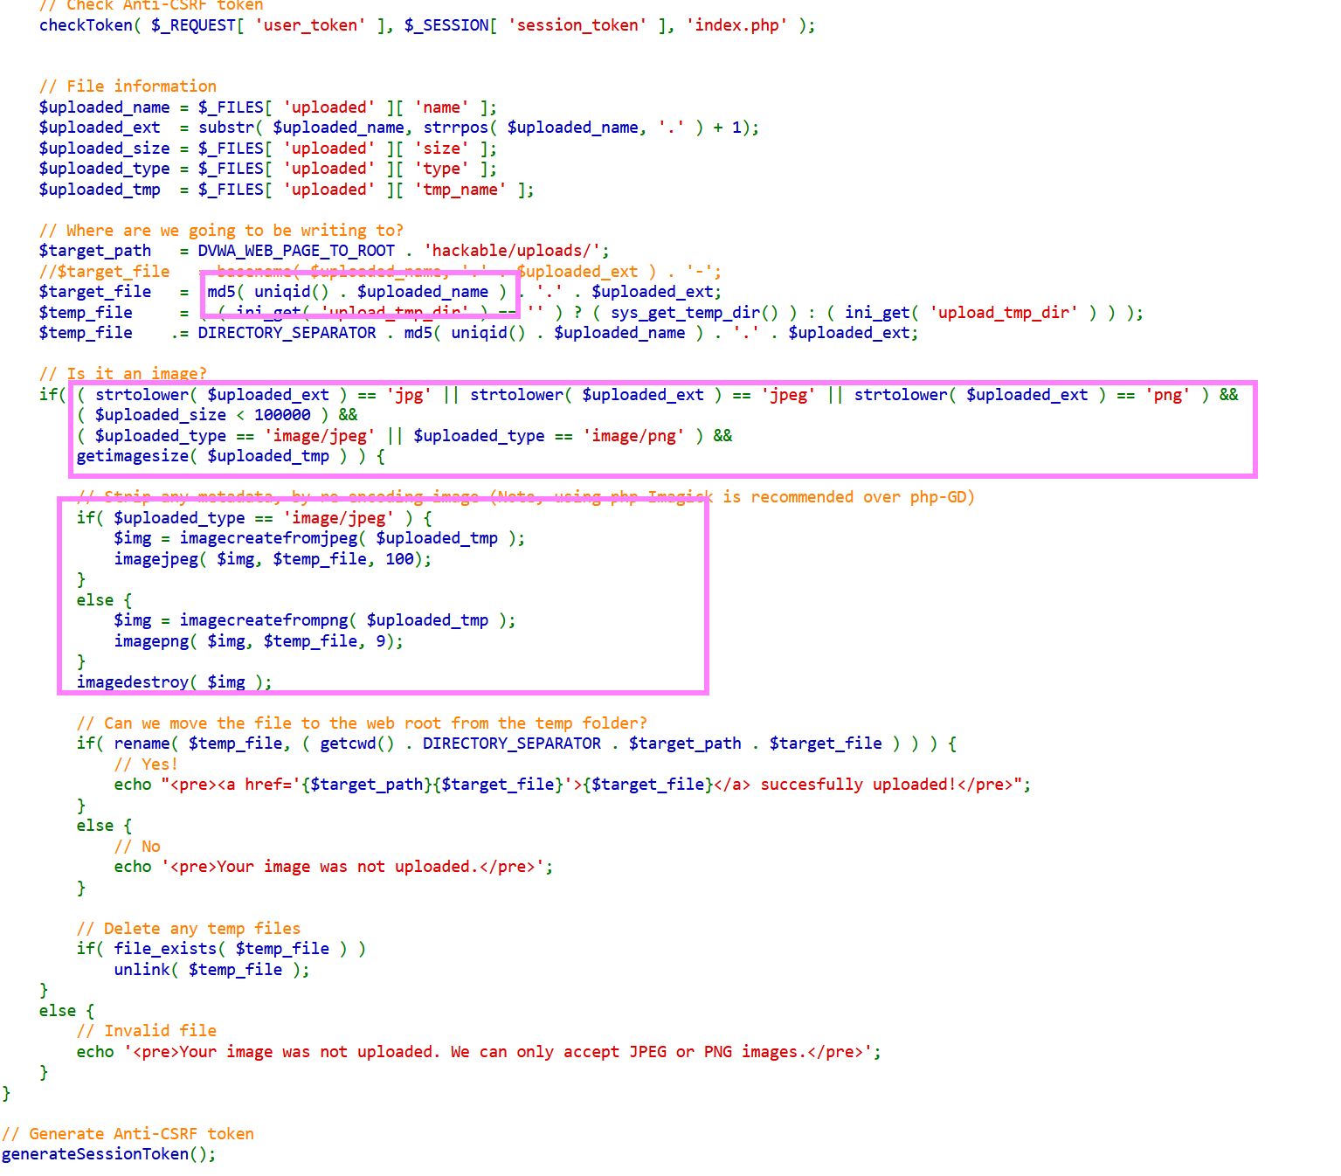Screen dimensions: 1341x1176
Task: Click the '// No' comment
Action: coord(137,847)
